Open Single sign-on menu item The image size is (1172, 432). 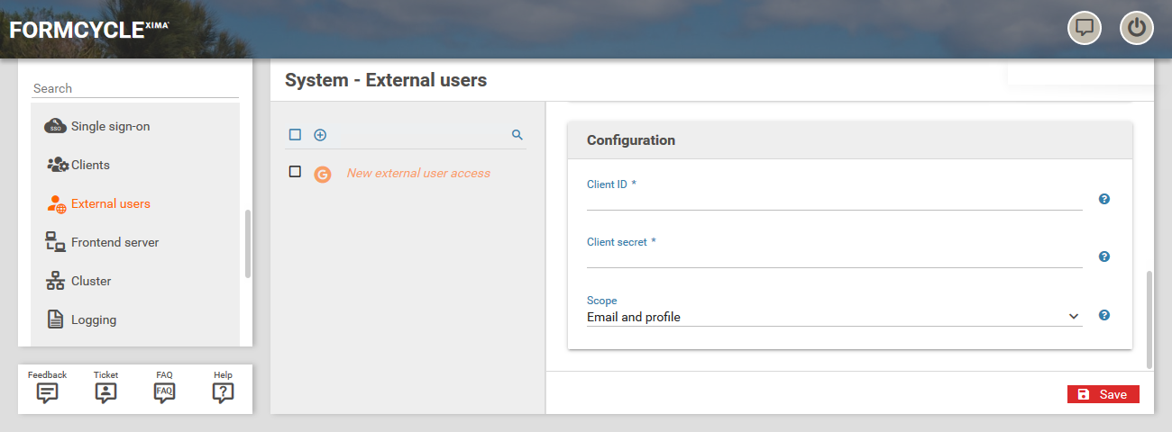click(110, 127)
